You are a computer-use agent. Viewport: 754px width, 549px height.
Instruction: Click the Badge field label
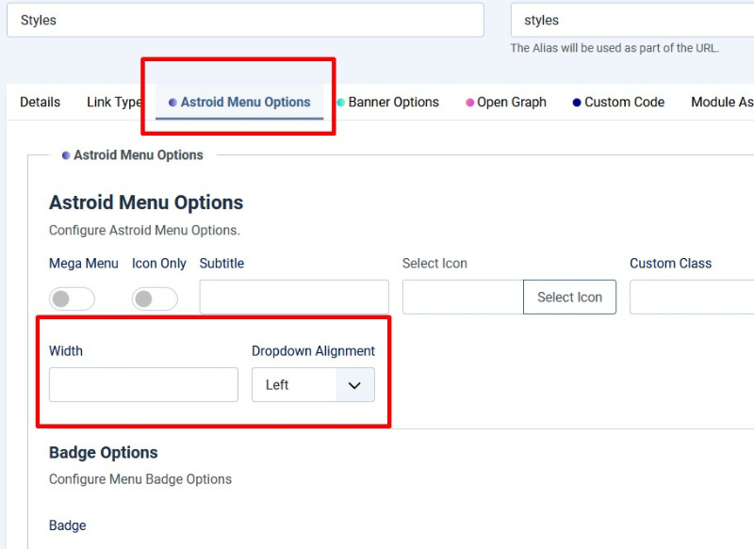(x=67, y=525)
